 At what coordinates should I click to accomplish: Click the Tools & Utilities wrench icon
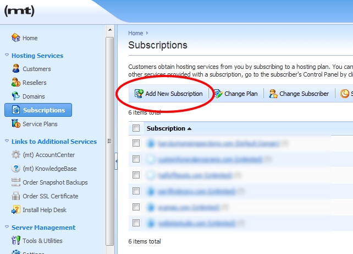pyautogui.click(x=16, y=240)
